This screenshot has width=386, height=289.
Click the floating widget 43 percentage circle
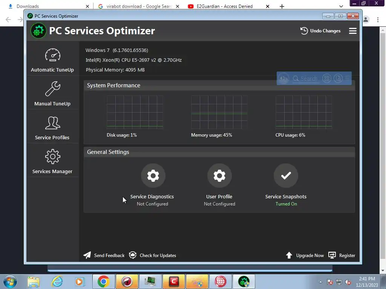coord(283,78)
